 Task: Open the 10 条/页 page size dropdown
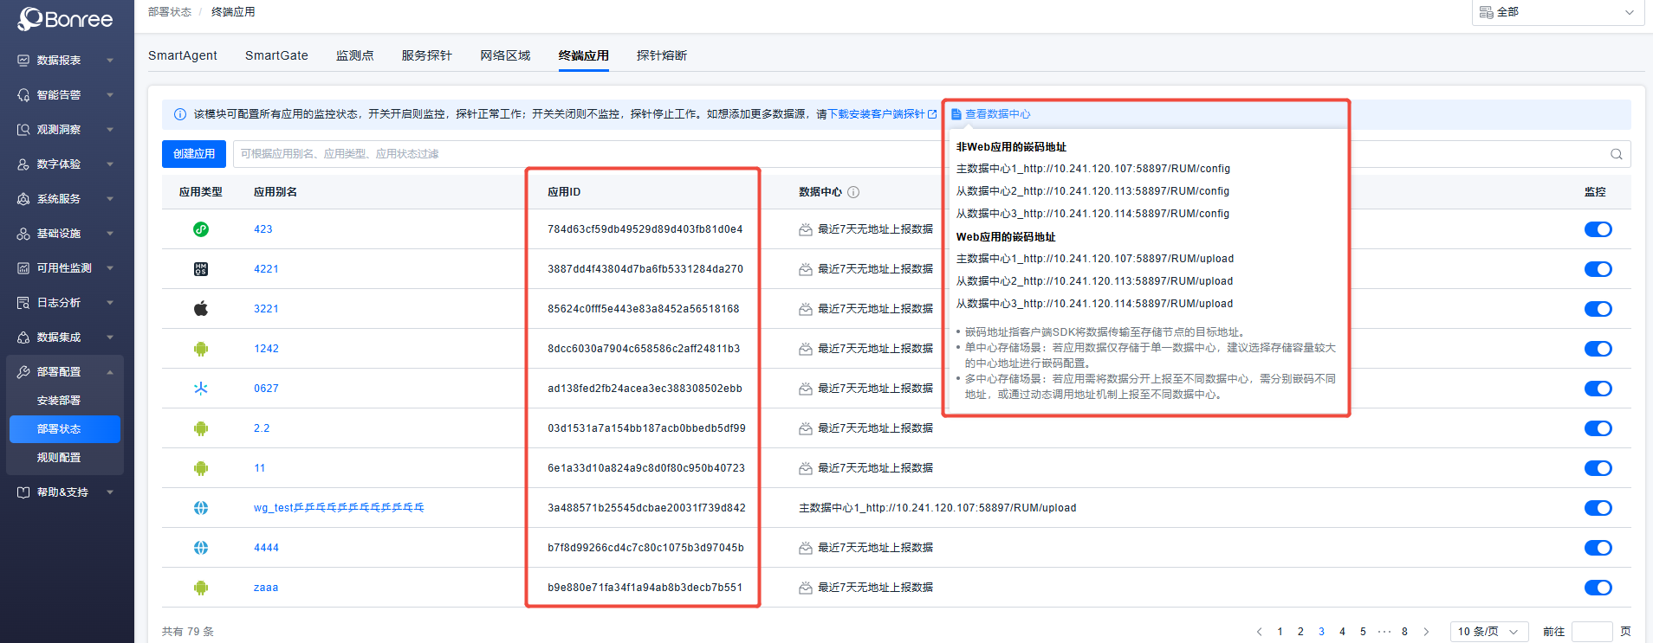click(x=1488, y=632)
